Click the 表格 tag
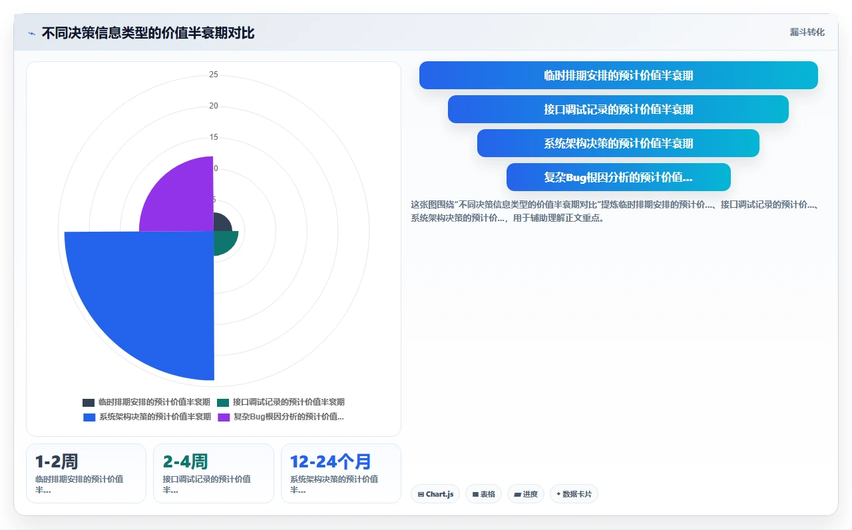Image resolution: width=852 pixels, height=530 pixels. coord(483,494)
